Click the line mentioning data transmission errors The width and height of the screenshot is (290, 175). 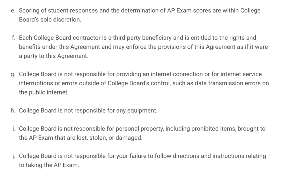coord(144,83)
